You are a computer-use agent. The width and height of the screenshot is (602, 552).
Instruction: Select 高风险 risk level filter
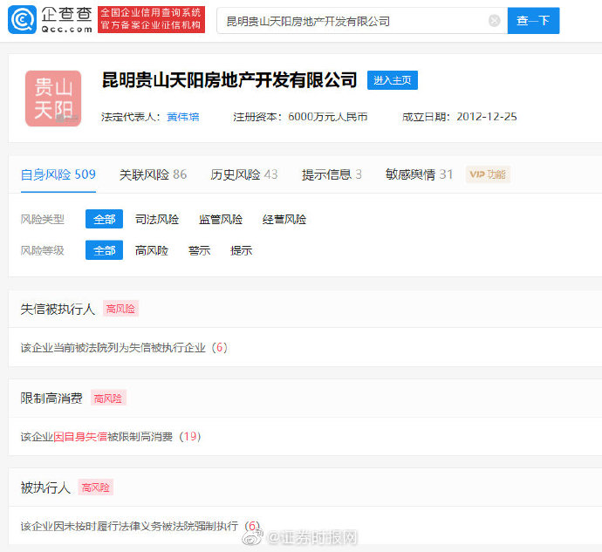[151, 250]
